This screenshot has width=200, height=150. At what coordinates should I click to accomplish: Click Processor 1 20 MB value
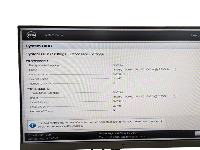click(117, 78)
